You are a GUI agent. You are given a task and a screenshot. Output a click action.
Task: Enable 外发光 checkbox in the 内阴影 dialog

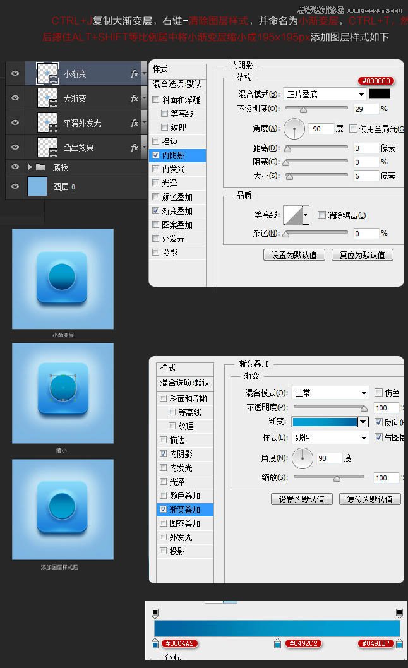(x=155, y=239)
